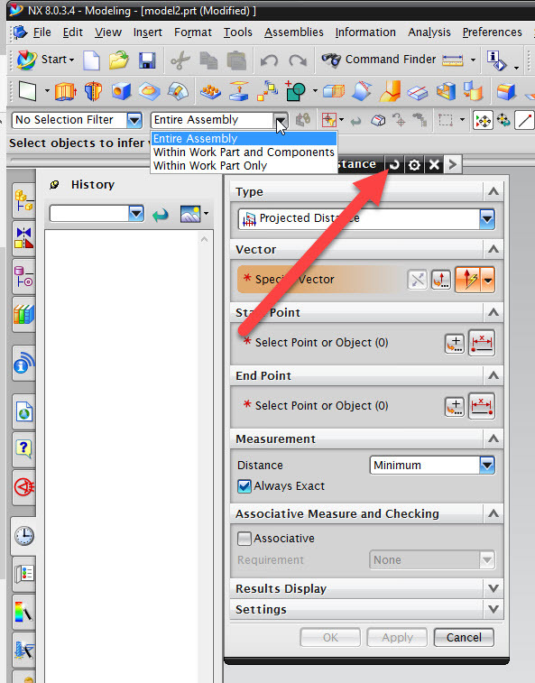The height and width of the screenshot is (683, 535).
Task: Click History panel scrollbar up arrow
Action: (x=204, y=239)
